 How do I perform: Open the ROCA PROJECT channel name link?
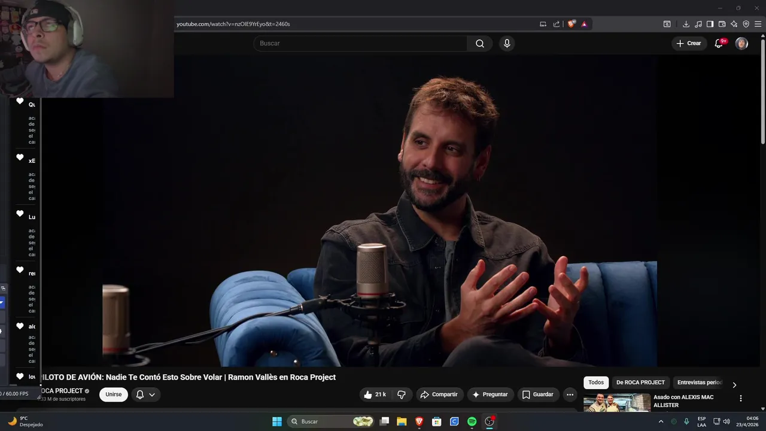[x=61, y=391]
